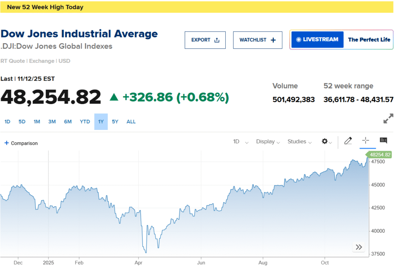Switch to the YTD range tab
Image resolution: width=395 pixels, height=267 pixels.
point(85,122)
